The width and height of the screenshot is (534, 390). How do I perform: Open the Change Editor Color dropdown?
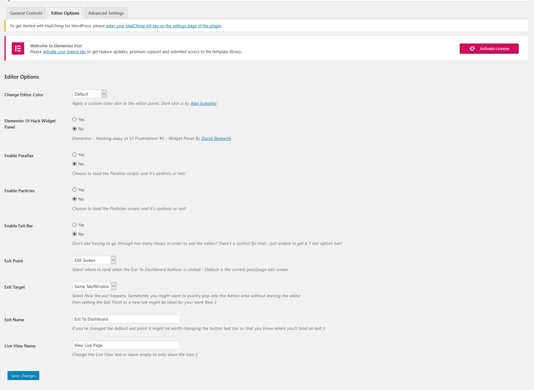pyautogui.click(x=90, y=94)
